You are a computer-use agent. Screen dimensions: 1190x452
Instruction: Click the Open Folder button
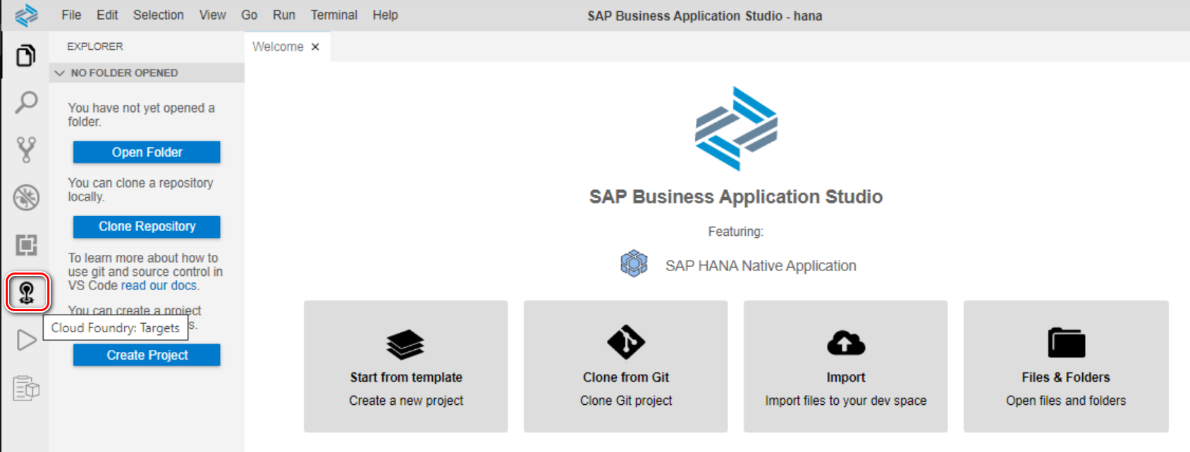coord(147,152)
